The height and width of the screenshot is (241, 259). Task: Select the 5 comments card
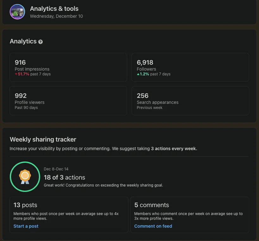pyautogui.click(x=190, y=215)
